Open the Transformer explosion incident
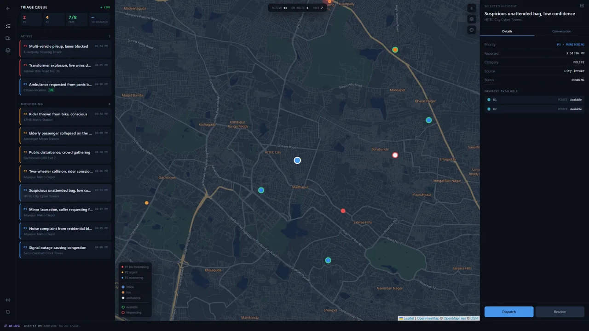The width and height of the screenshot is (589, 331). coord(65,68)
